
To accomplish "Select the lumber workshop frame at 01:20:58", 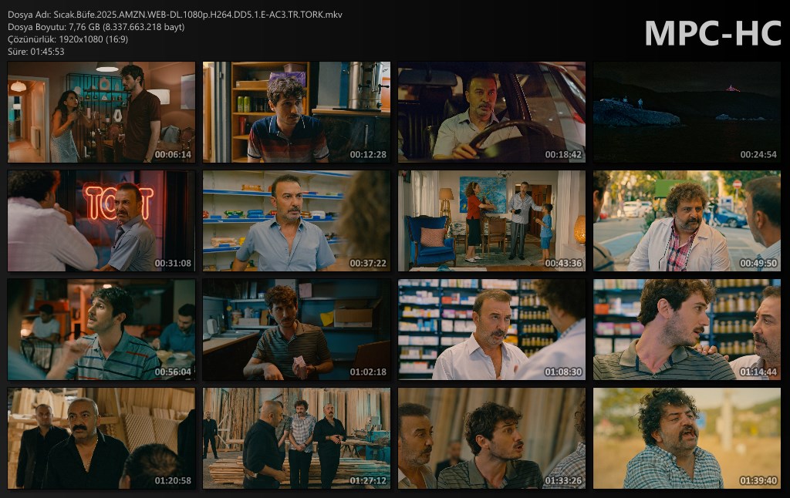I will (x=101, y=438).
